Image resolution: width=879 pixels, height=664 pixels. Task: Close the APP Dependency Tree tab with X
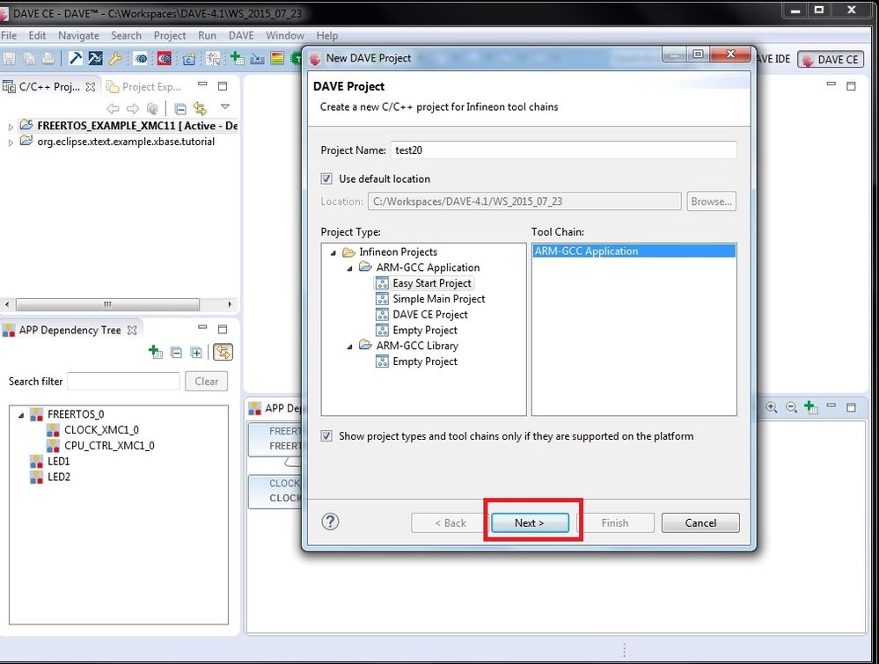tap(132, 330)
